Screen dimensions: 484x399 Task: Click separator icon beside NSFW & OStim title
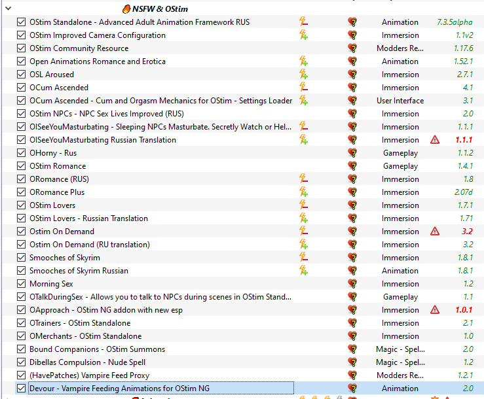point(126,9)
